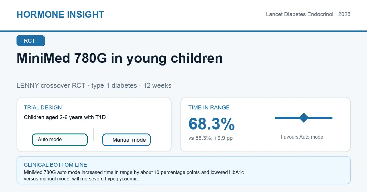Click the TIME IN RANGE heading

point(209,108)
